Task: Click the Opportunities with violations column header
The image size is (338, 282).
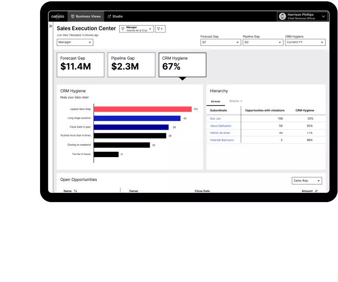Action: pos(265,110)
